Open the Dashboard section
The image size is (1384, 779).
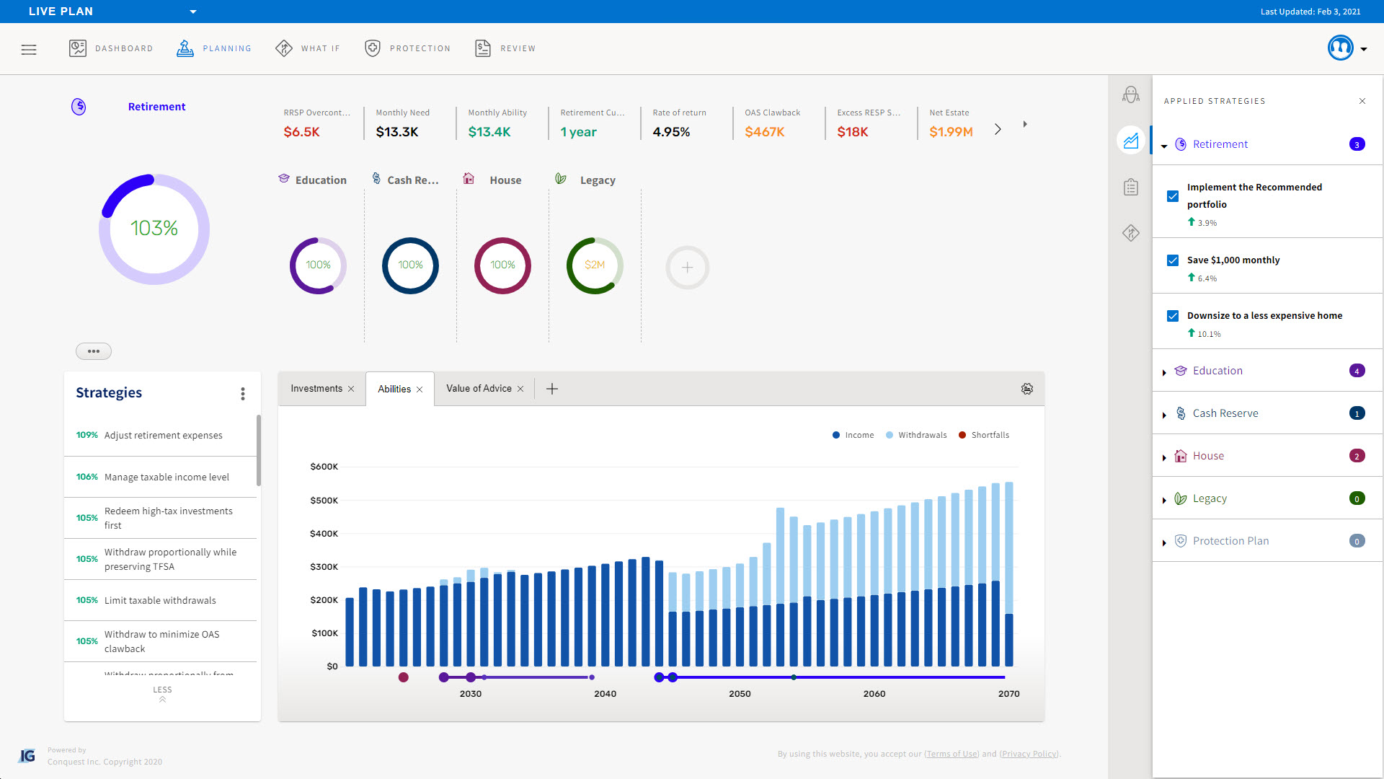click(111, 48)
